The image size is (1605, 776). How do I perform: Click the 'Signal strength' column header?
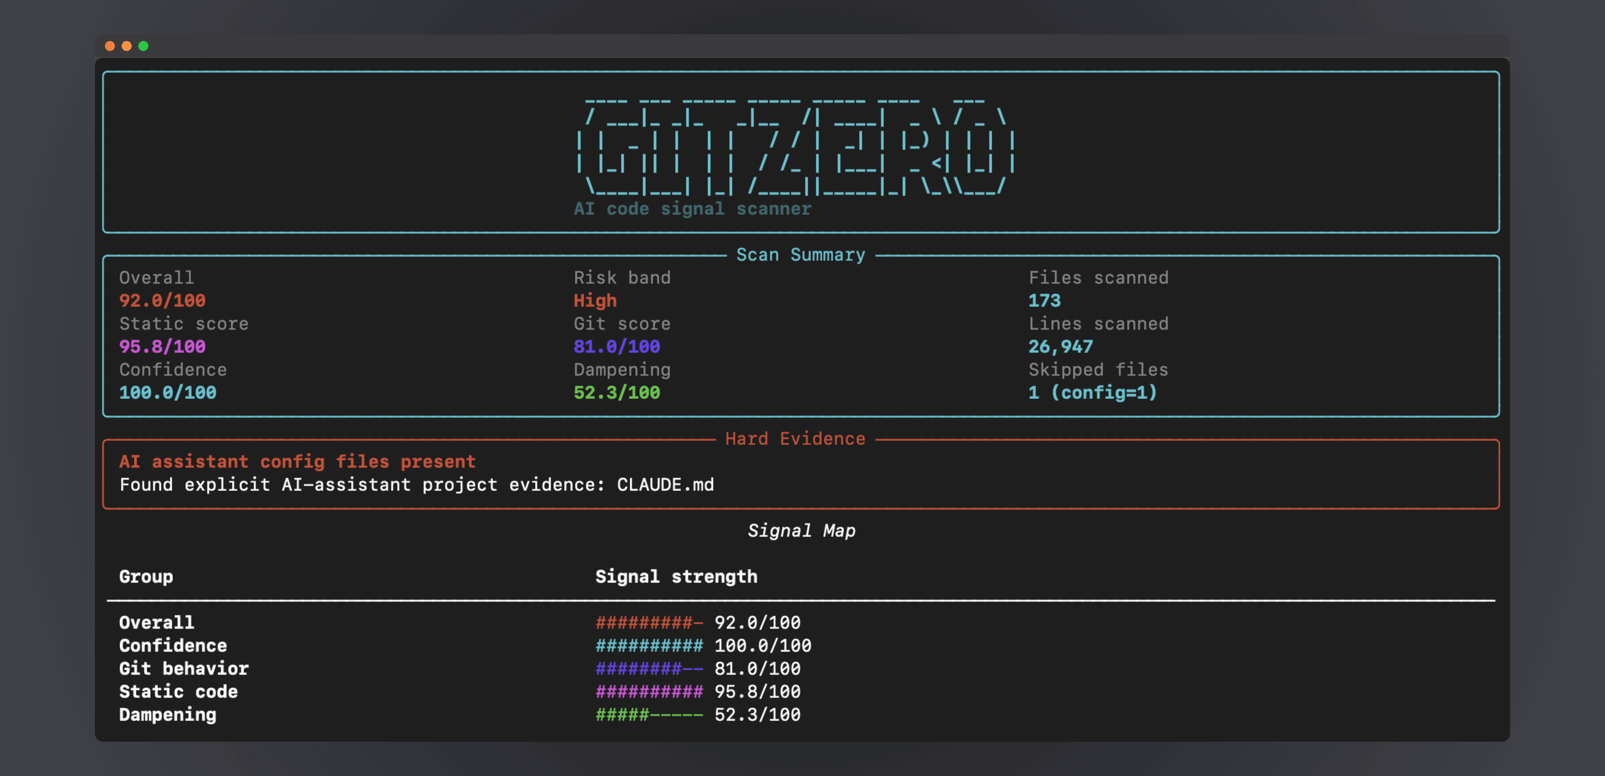676,577
